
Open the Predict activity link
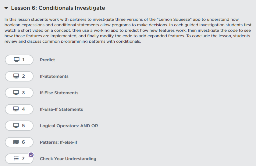point(48,60)
